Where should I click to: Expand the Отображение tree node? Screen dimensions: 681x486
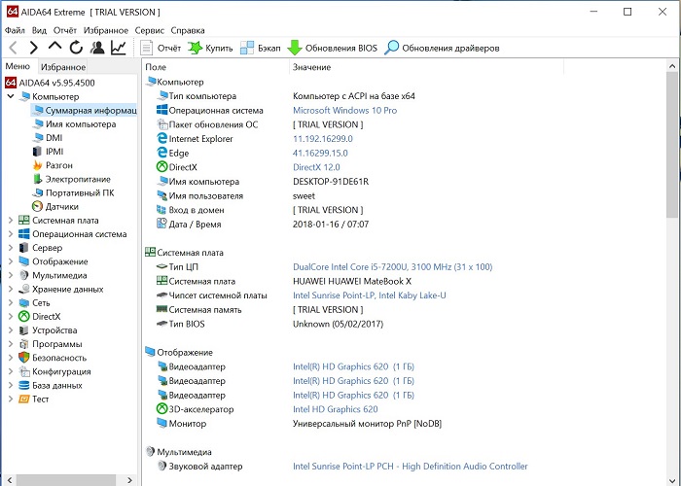point(11,261)
